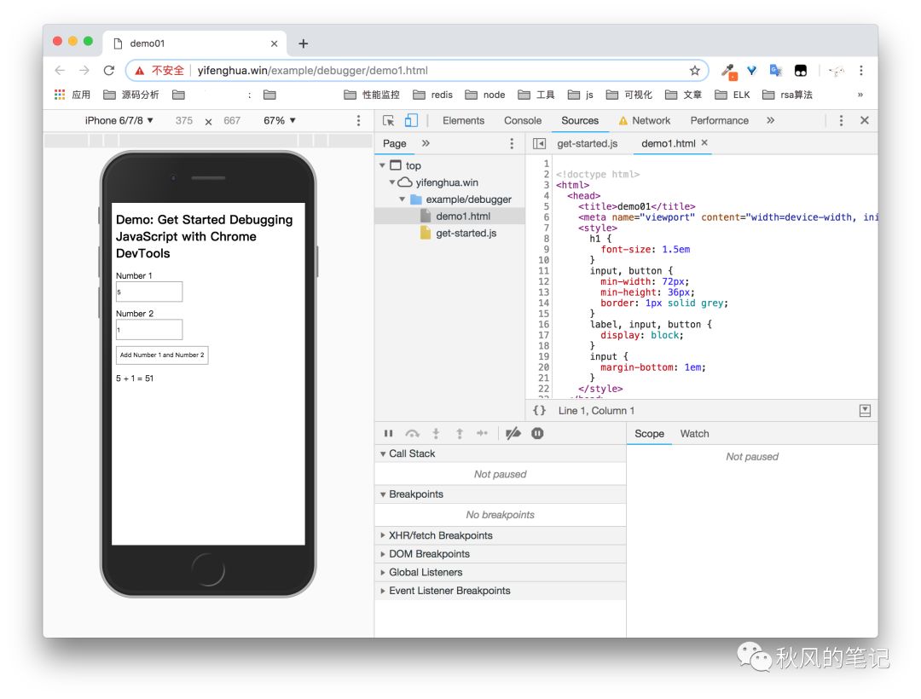Screen dimensions: 921x699
Task: Expand XHR/fetch Breakpoints section
Action: [x=383, y=536]
